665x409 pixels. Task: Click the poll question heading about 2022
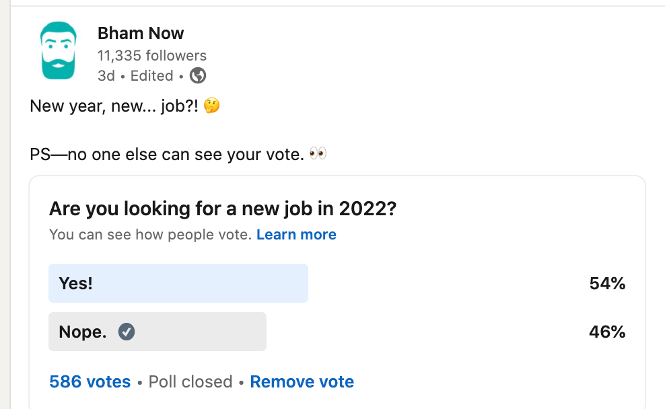pyautogui.click(x=223, y=209)
